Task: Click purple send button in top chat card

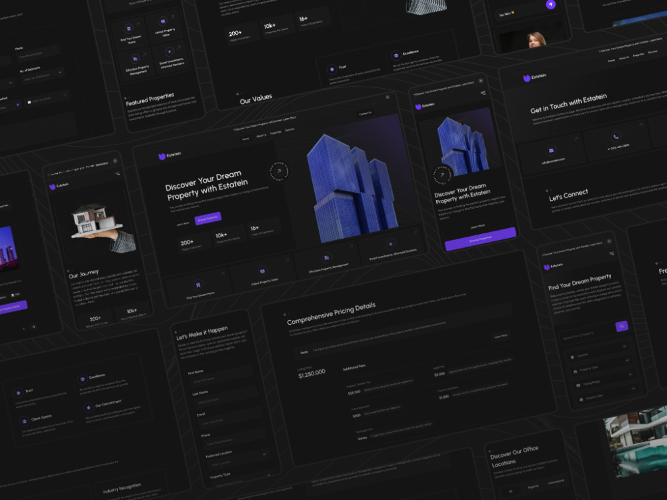Action: tap(551, 4)
